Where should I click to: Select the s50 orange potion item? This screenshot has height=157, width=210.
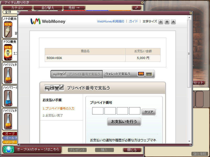pyautogui.click(x=8, y=76)
